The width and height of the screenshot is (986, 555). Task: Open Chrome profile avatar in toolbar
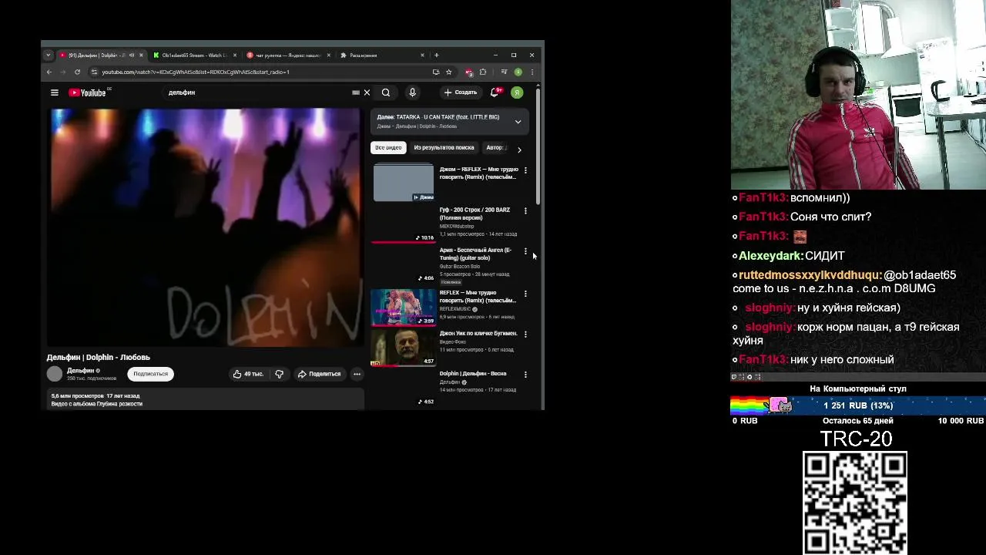tap(518, 72)
